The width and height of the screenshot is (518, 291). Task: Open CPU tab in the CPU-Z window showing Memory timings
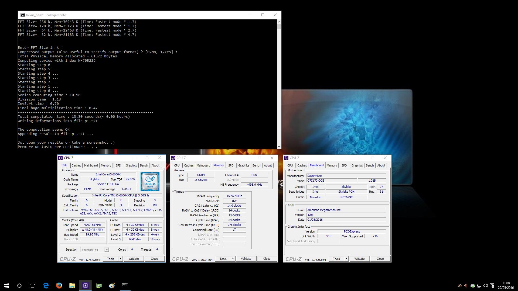click(177, 165)
